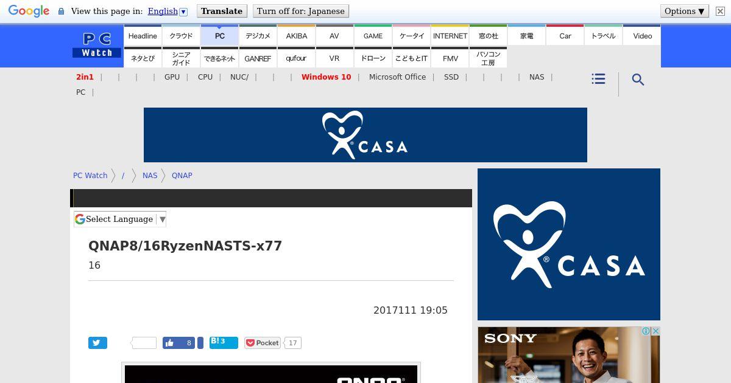Click the Google logo in translate bar

29,11
